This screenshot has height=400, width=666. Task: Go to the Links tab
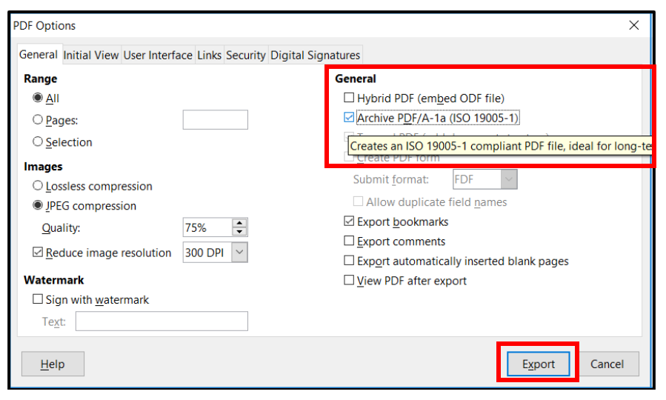point(209,56)
